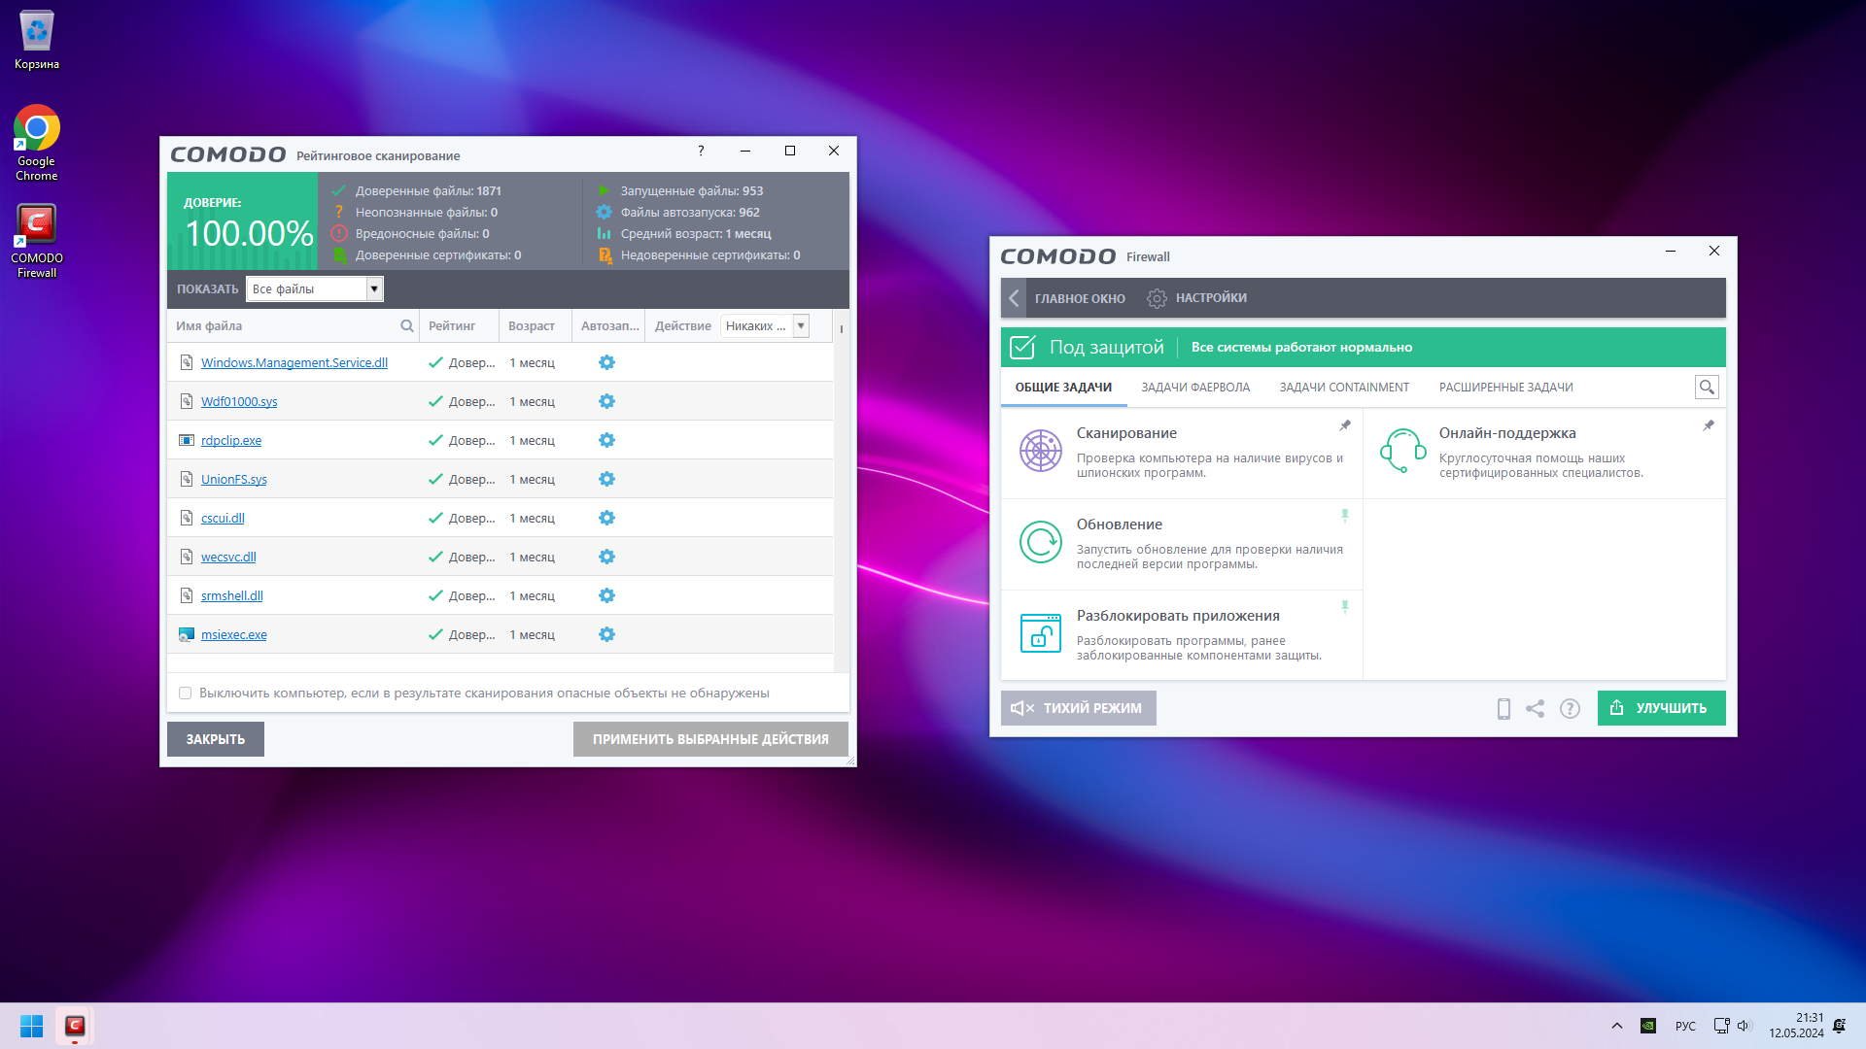Open the task search magnifier
This screenshot has height=1049, width=1866.
(1707, 388)
